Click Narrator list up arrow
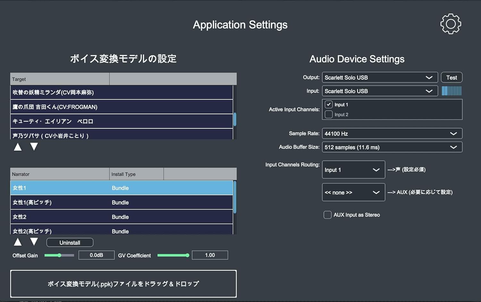Image resolution: width=481 pixels, height=302 pixels. 18,242
